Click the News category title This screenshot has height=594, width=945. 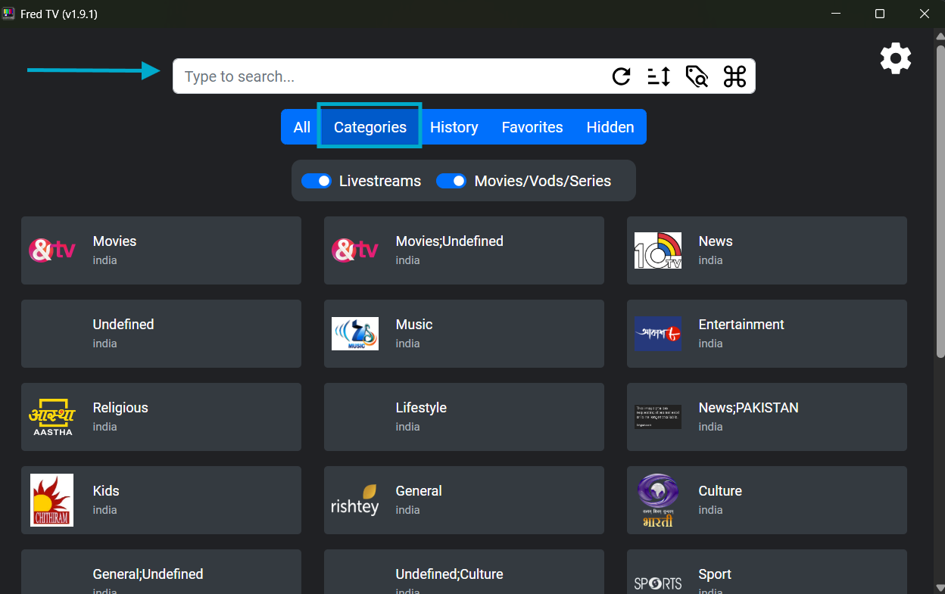tap(716, 241)
